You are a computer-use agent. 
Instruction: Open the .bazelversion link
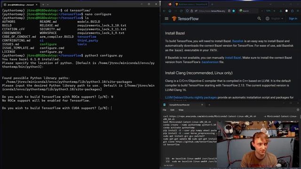click(x=210, y=62)
